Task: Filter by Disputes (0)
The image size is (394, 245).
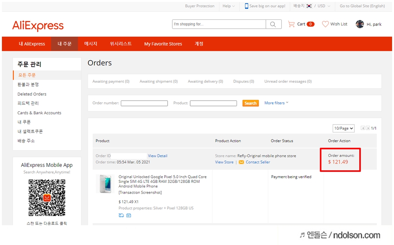Action: click(243, 82)
